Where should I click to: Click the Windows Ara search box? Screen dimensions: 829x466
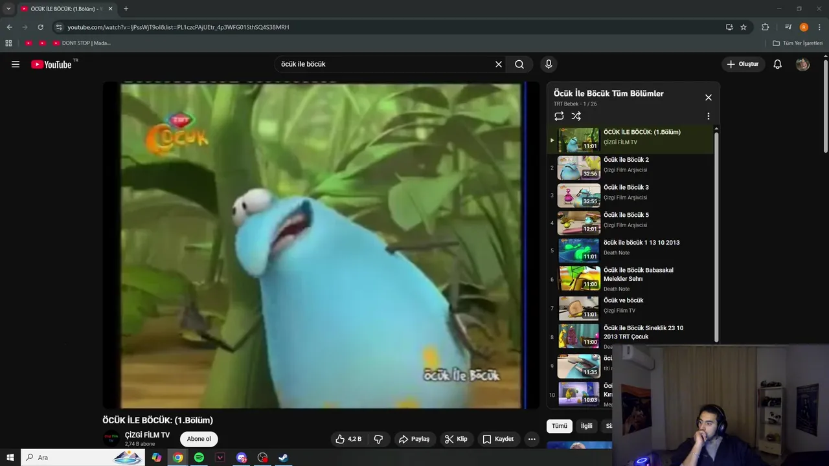tap(83, 458)
